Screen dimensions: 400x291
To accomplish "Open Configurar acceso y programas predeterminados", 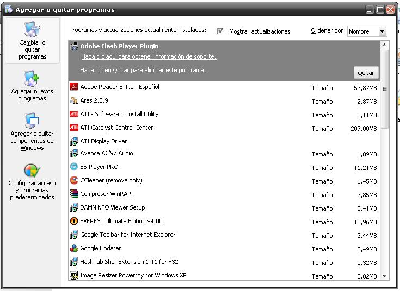I will tap(32, 181).
